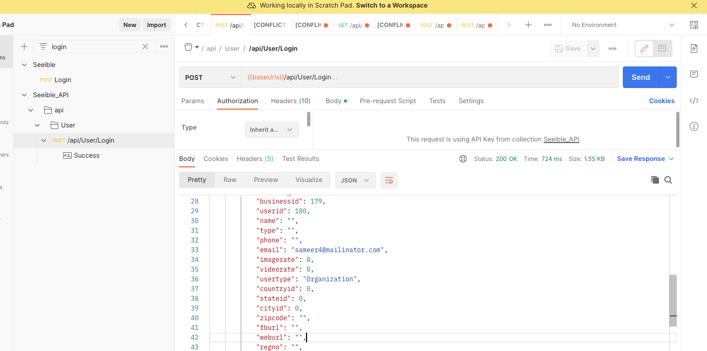This screenshot has width=707, height=351.
Task: Open a new request tab with plus
Action: (528, 25)
